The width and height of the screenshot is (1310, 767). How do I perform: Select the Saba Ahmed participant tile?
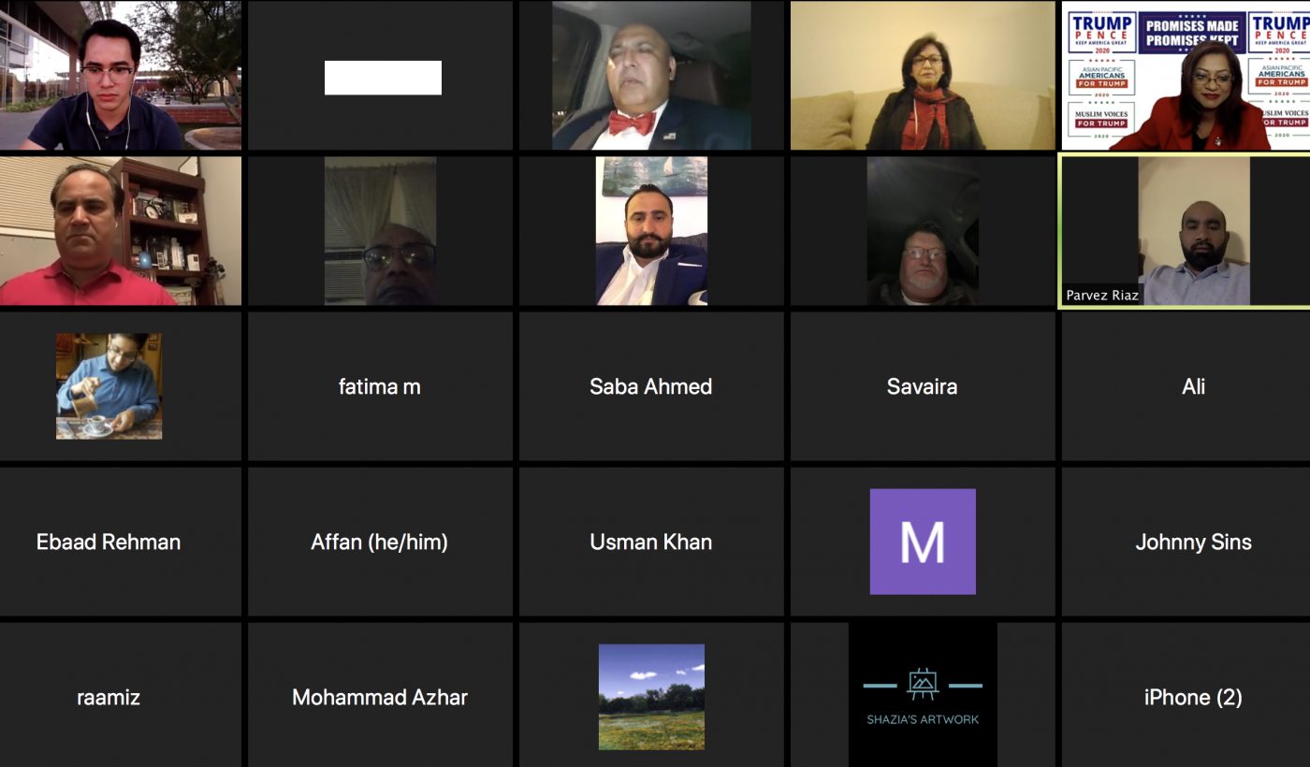(x=651, y=386)
